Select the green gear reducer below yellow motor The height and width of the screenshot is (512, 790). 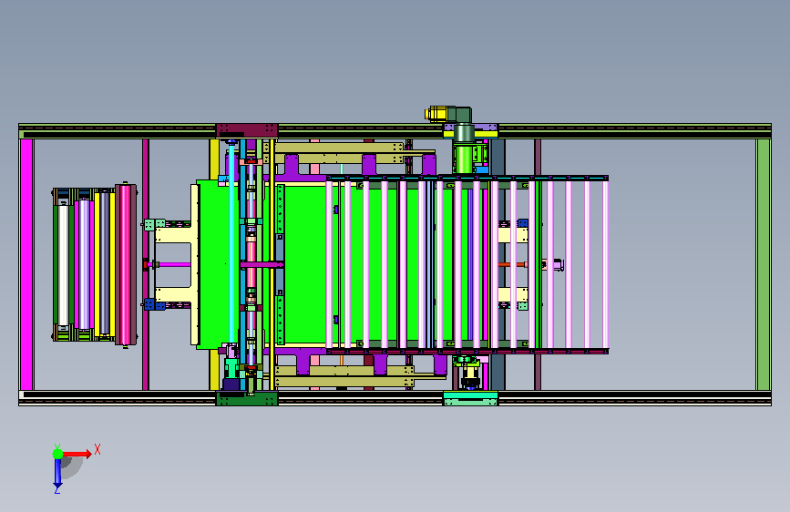[464, 159]
